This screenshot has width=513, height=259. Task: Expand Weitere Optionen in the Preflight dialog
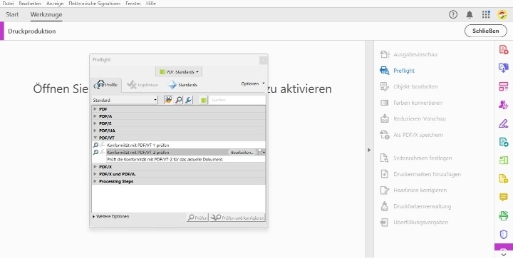[110, 216]
